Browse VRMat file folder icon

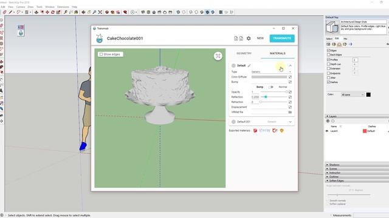(x=290, y=112)
